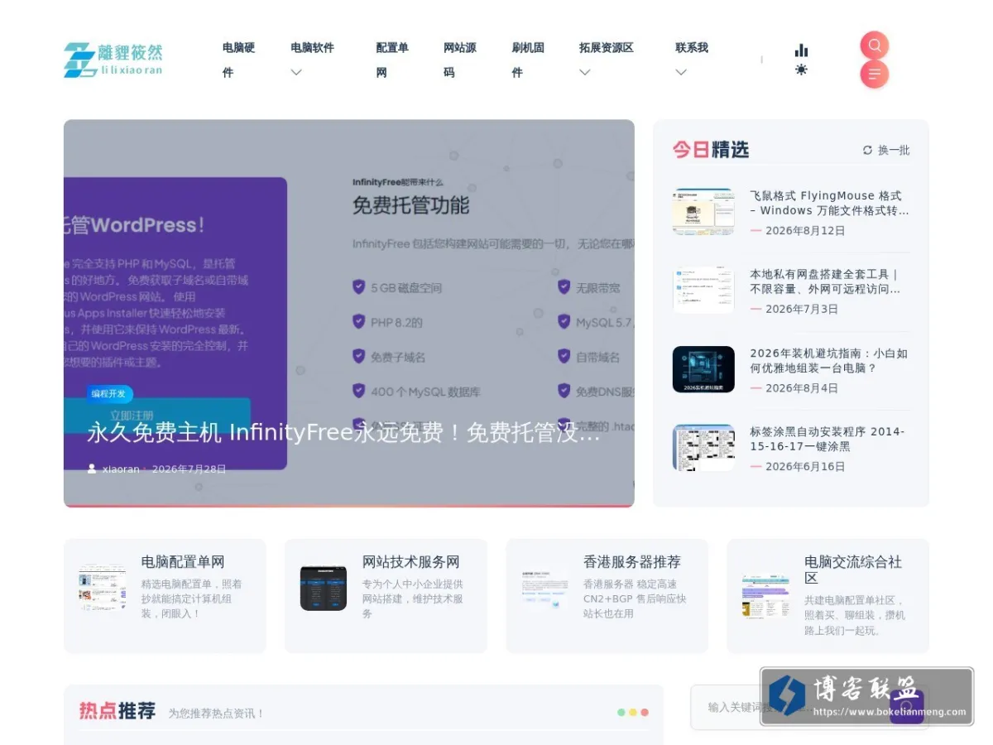Open the 2026年装机避坑指南 article thumbnail

pyautogui.click(x=703, y=369)
